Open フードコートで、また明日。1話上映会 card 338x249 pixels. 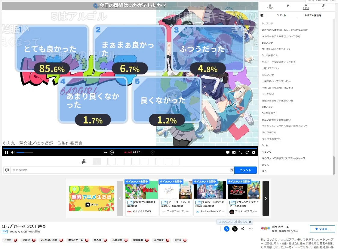[176, 198]
